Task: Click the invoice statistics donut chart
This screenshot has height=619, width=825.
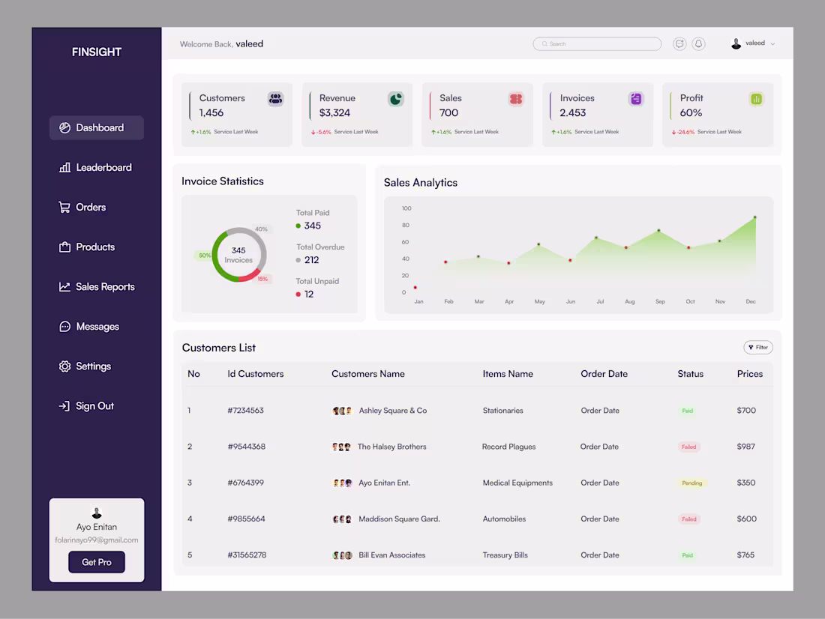Action: 238,255
